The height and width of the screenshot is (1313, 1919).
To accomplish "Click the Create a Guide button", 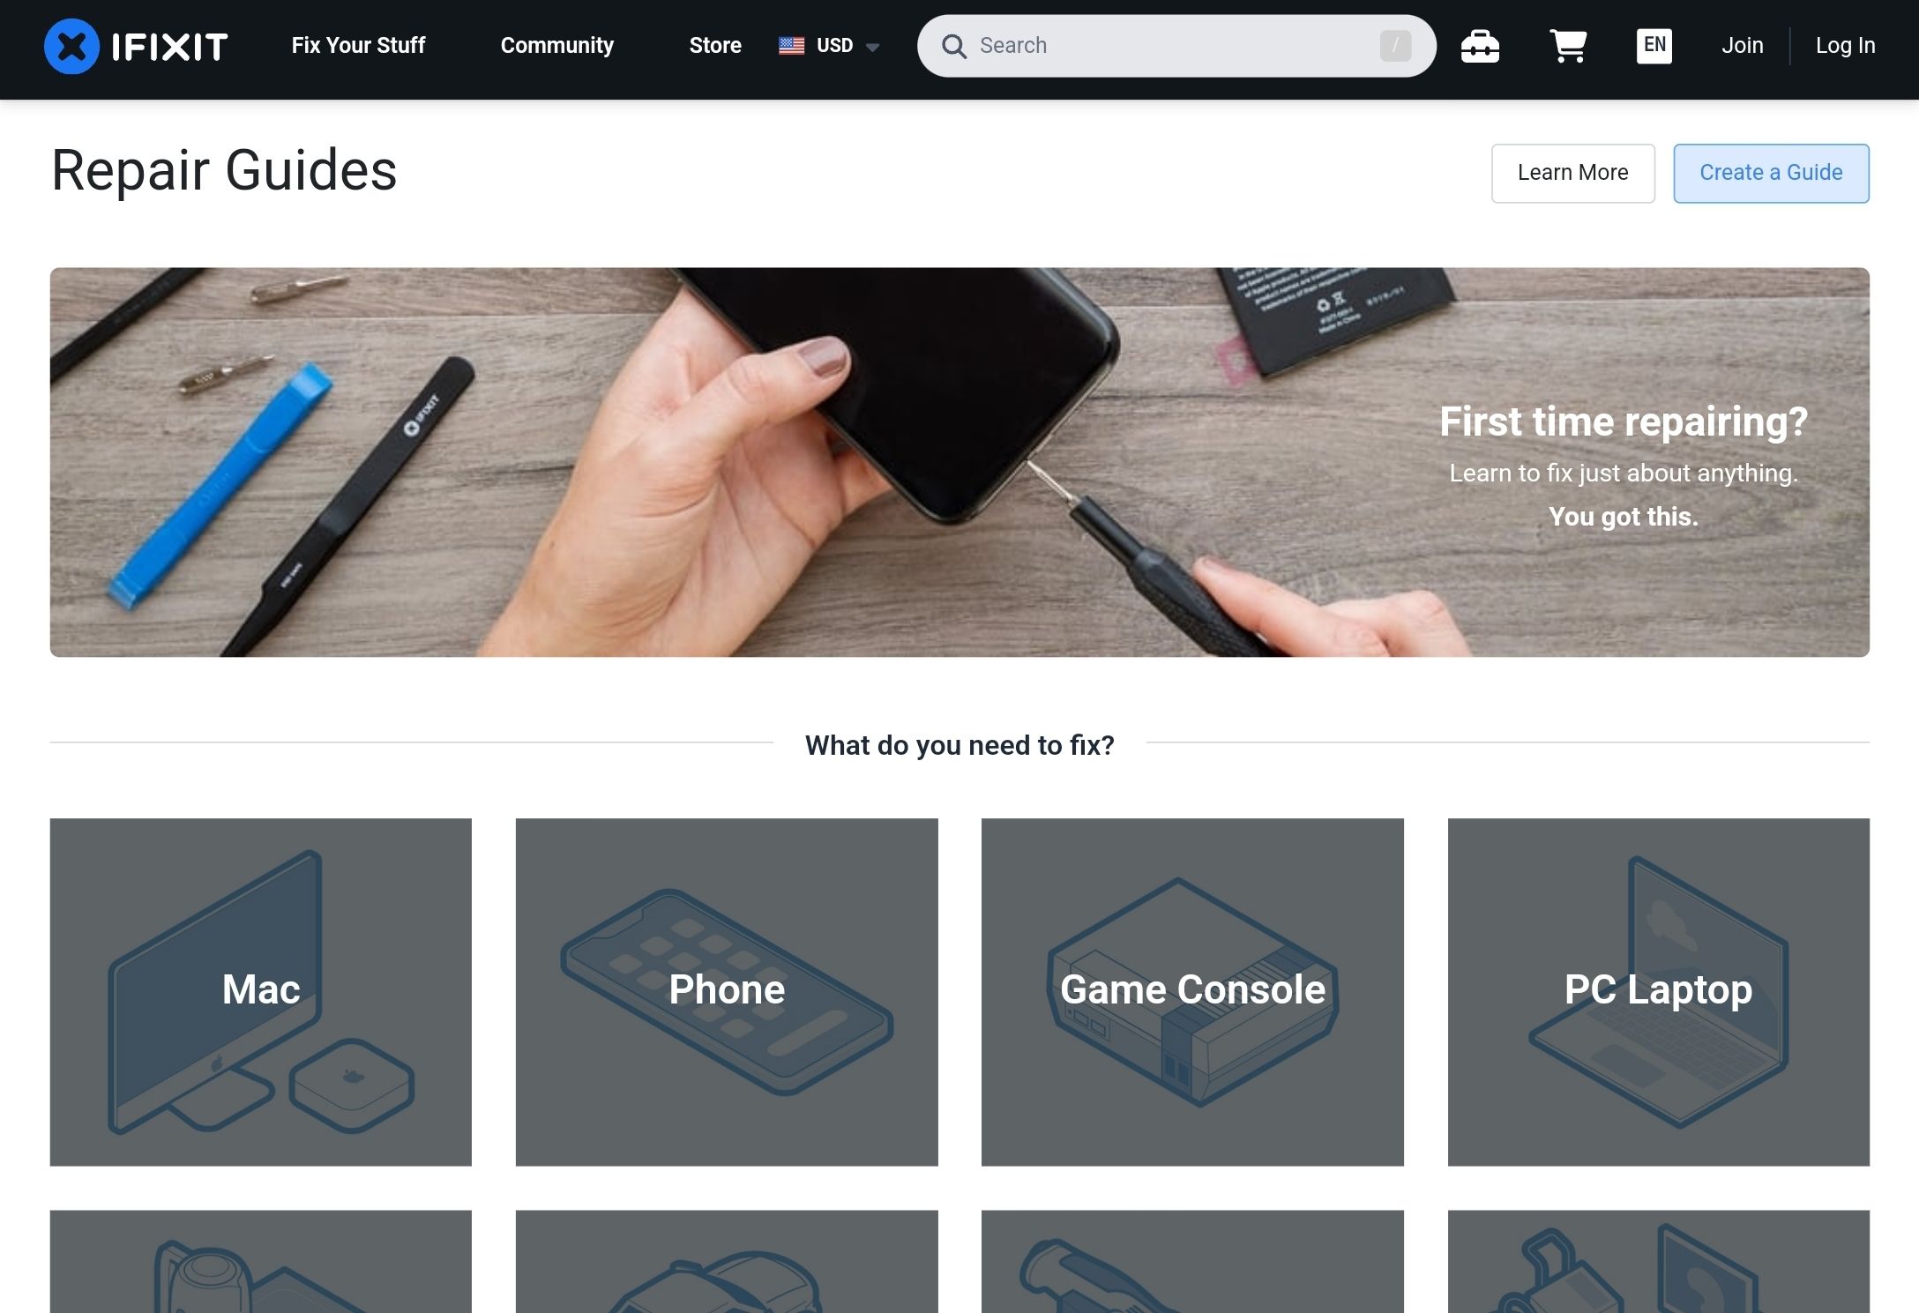I will point(1770,174).
